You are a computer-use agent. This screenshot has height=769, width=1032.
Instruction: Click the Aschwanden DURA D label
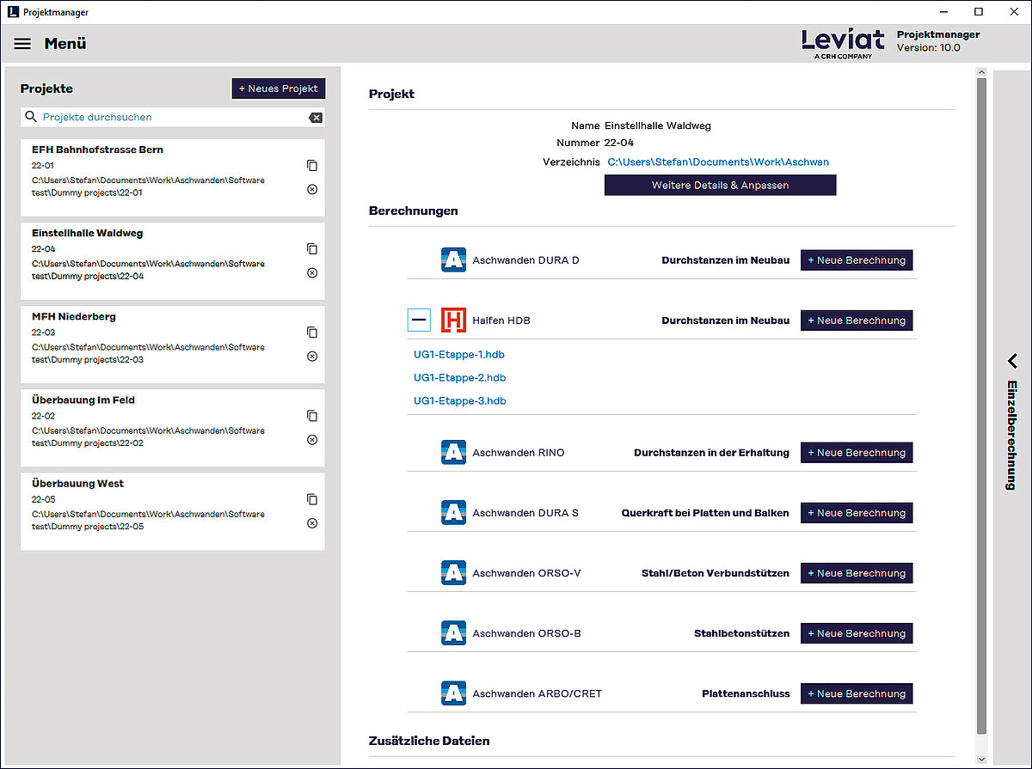[x=525, y=260]
